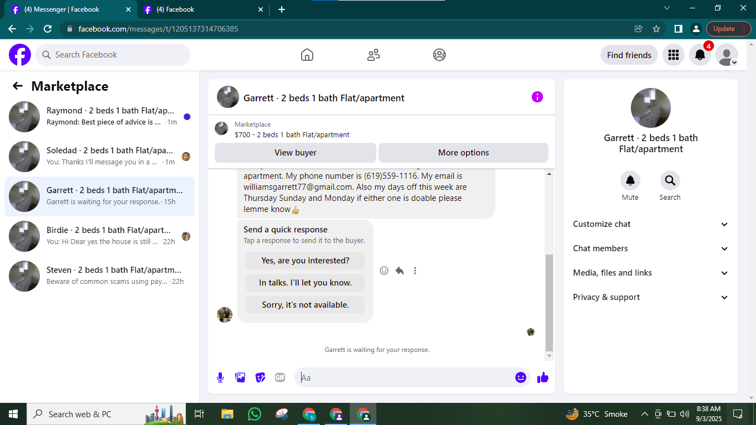Open more actions for the message

pyautogui.click(x=415, y=271)
